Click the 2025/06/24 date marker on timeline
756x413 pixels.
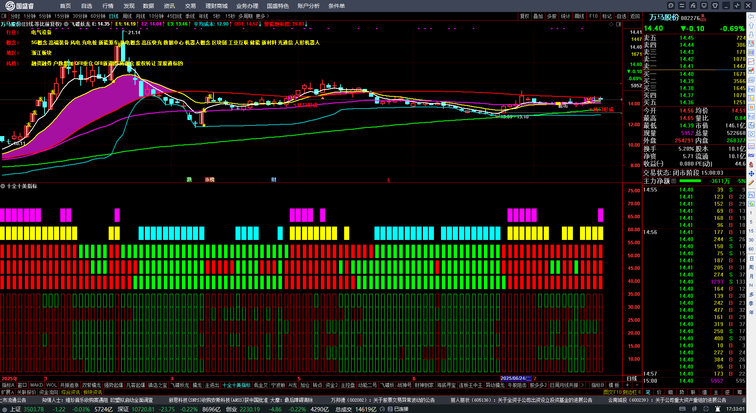(x=515, y=378)
